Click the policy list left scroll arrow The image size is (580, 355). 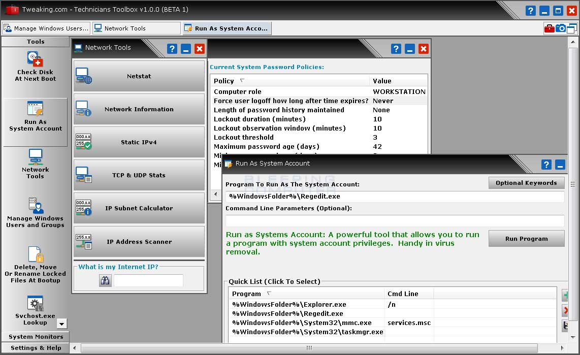click(216, 194)
